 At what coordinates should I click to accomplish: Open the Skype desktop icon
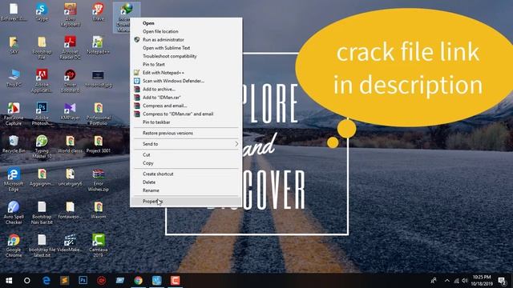coord(42,13)
